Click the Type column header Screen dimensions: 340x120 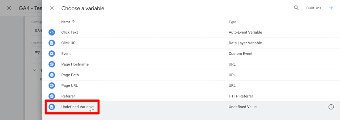pos(232,22)
